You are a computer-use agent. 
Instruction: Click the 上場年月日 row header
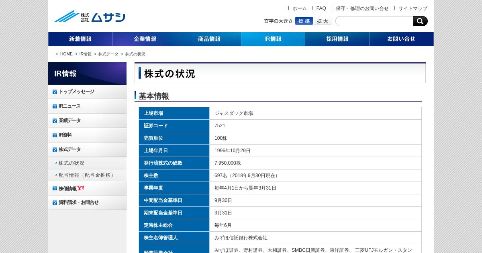tap(174, 151)
